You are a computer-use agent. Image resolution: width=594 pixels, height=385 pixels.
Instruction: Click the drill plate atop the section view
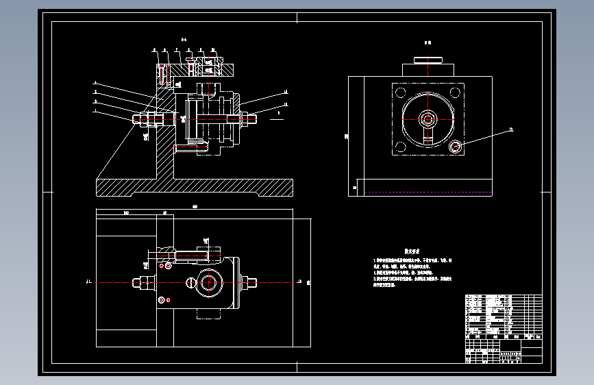point(195,70)
